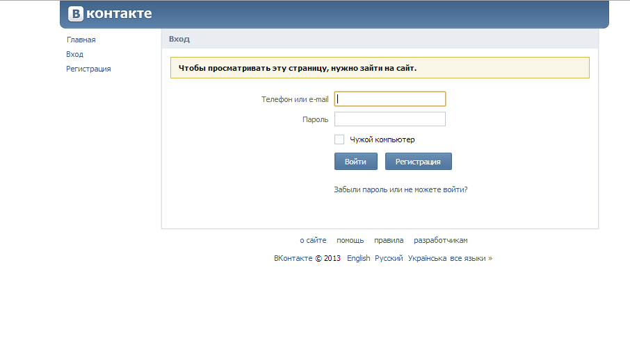630x340 pixels.
Task: Click the Вход page heading
Action: coord(179,39)
